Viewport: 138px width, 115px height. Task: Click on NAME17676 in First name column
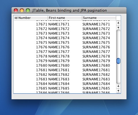pos(65,47)
